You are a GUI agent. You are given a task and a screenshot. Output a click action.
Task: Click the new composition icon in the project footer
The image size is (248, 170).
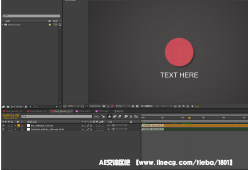(x=13, y=107)
